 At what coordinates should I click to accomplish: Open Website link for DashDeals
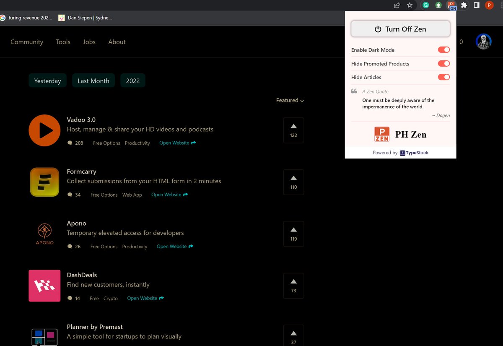click(145, 298)
